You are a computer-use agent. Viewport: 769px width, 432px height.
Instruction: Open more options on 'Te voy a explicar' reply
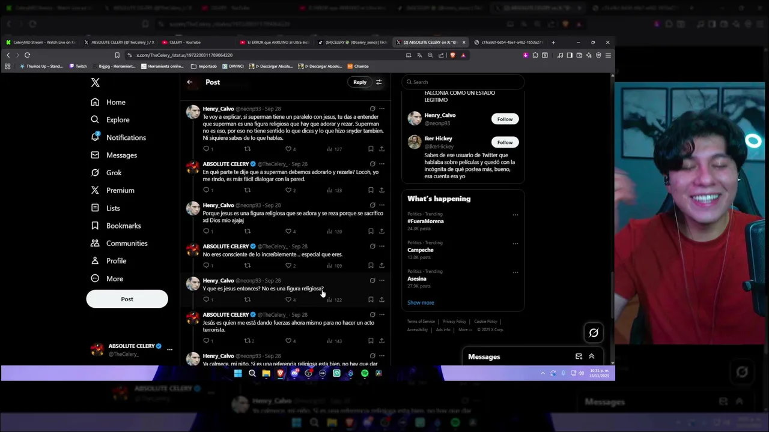(x=381, y=109)
